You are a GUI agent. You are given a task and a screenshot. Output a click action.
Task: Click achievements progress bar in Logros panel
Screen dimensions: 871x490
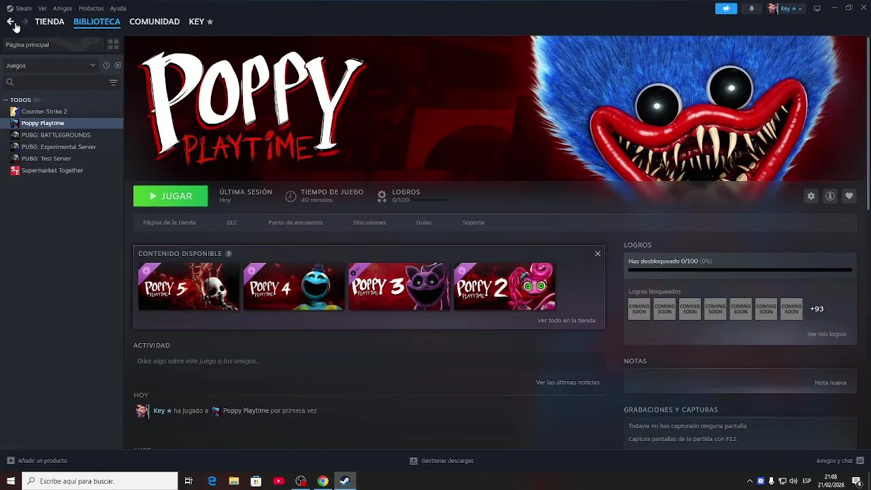click(740, 270)
